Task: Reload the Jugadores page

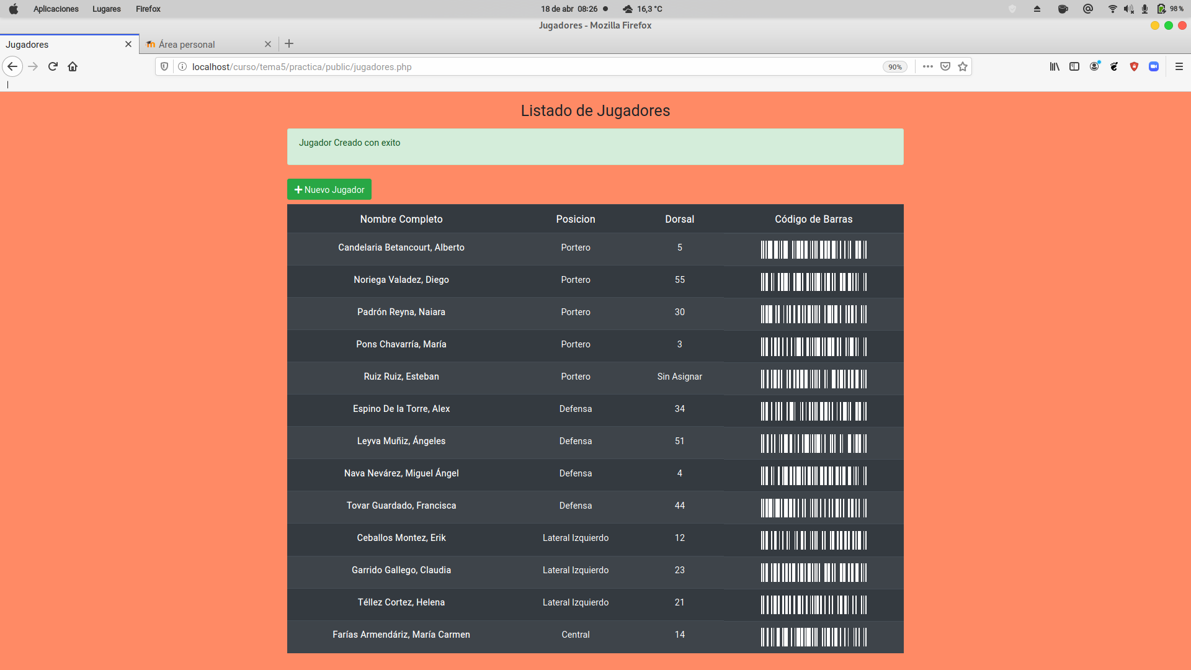Action: 53,66
